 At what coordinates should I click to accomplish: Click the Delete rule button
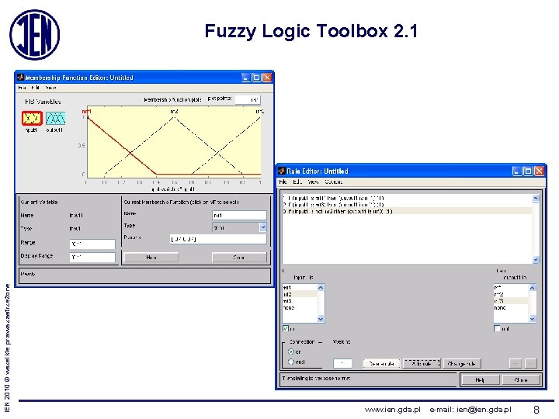[x=381, y=363]
